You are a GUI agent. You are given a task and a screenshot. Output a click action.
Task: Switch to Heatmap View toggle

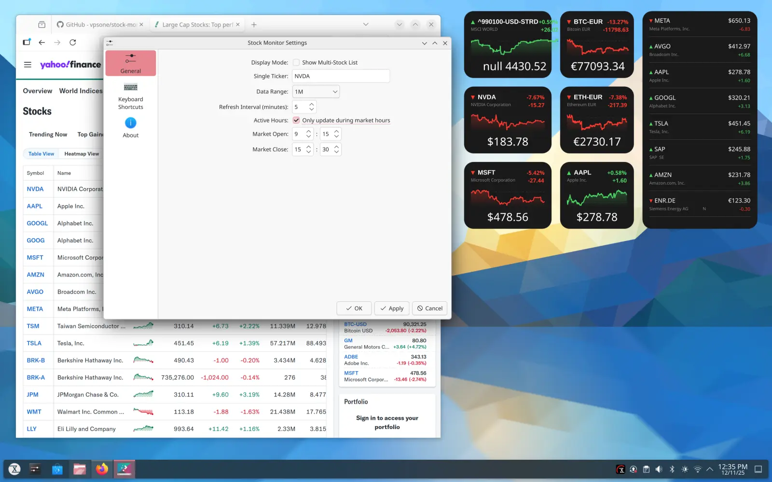tap(81, 153)
